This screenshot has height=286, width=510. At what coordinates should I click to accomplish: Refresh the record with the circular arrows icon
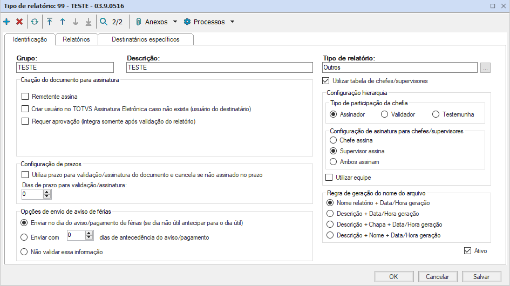click(35, 22)
